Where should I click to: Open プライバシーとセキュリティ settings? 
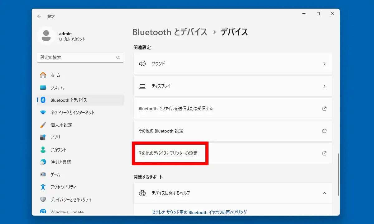click(80, 199)
